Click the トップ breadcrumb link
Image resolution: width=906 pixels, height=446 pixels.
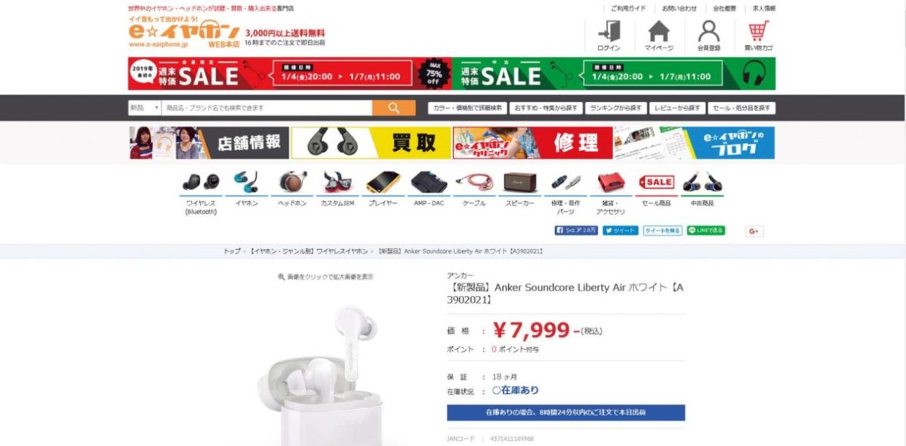click(x=232, y=251)
